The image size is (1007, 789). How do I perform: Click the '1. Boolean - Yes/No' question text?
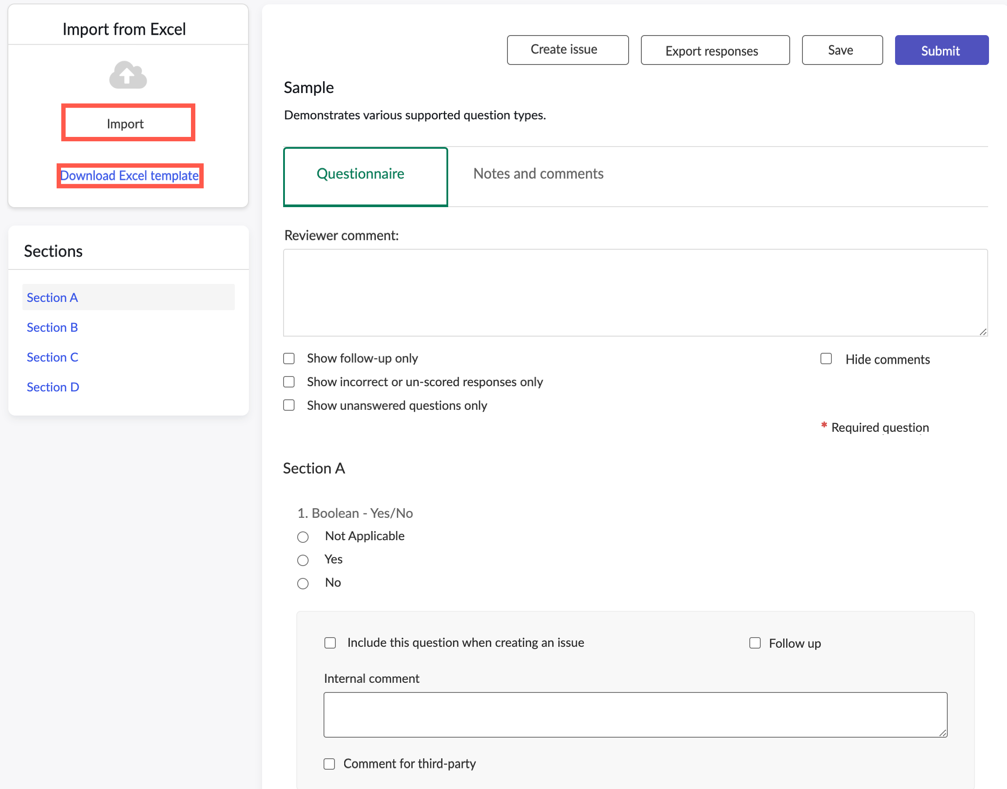tap(355, 513)
